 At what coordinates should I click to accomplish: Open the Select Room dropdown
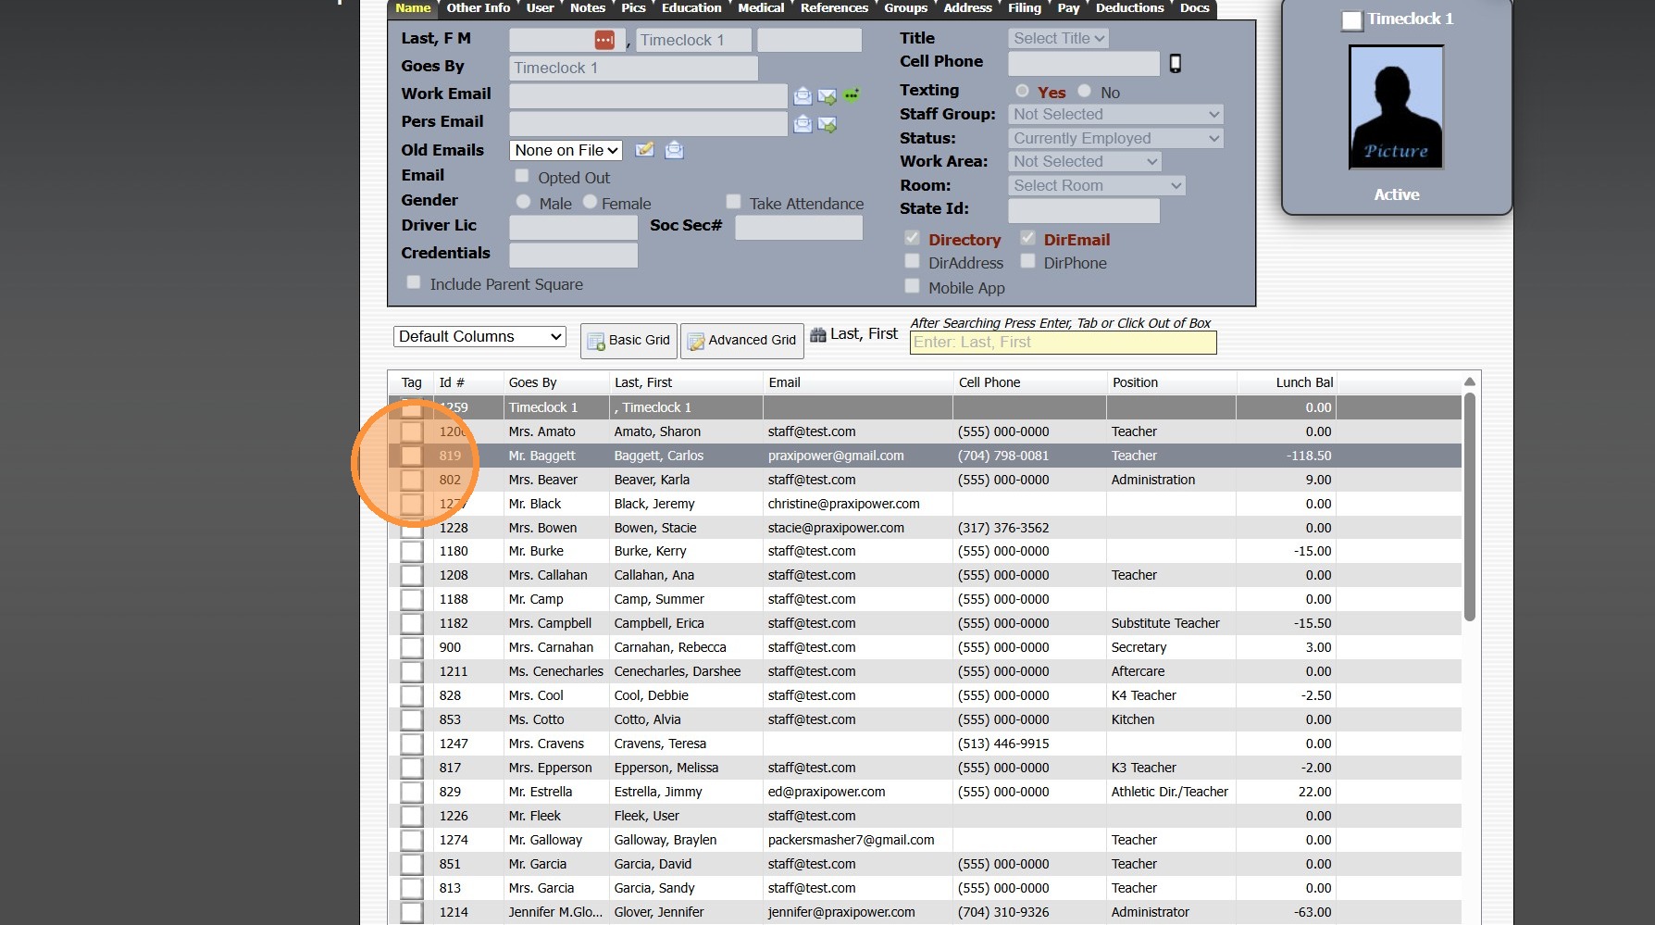point(1096,185)
